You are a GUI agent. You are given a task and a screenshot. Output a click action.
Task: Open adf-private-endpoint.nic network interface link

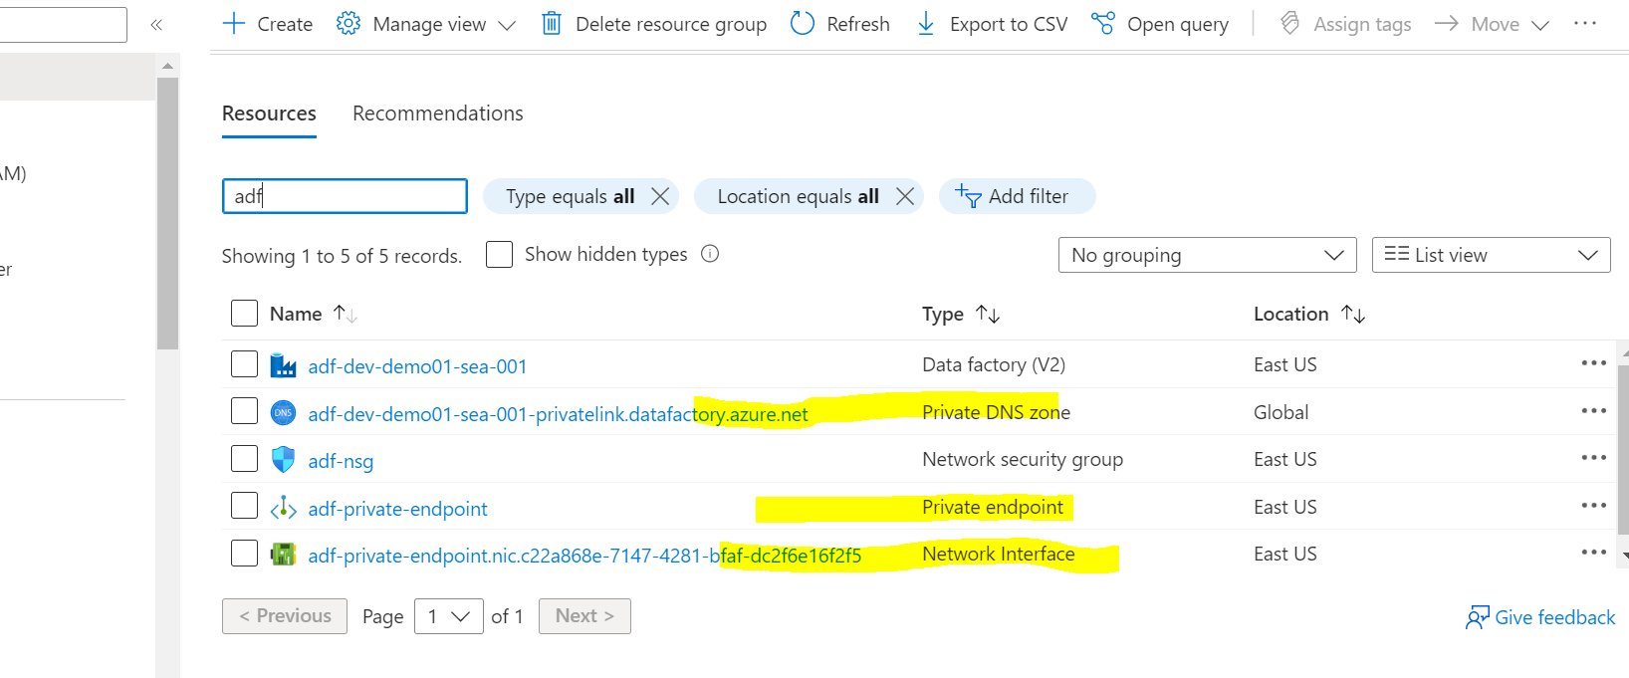(584, 556)
